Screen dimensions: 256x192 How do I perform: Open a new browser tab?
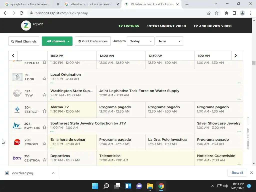(x=187, y=4)
